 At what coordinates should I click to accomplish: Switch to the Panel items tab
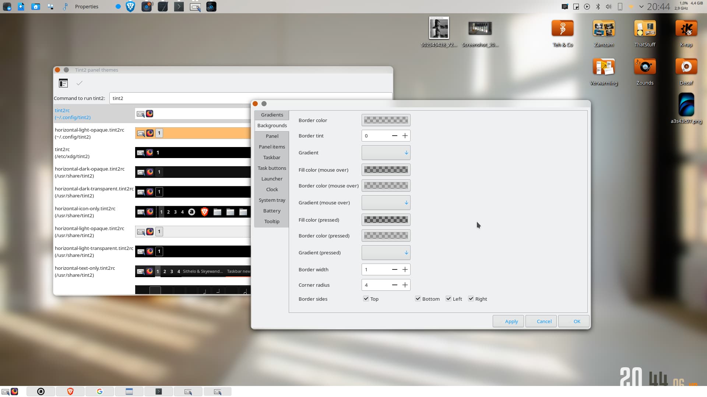pos(272,147)
